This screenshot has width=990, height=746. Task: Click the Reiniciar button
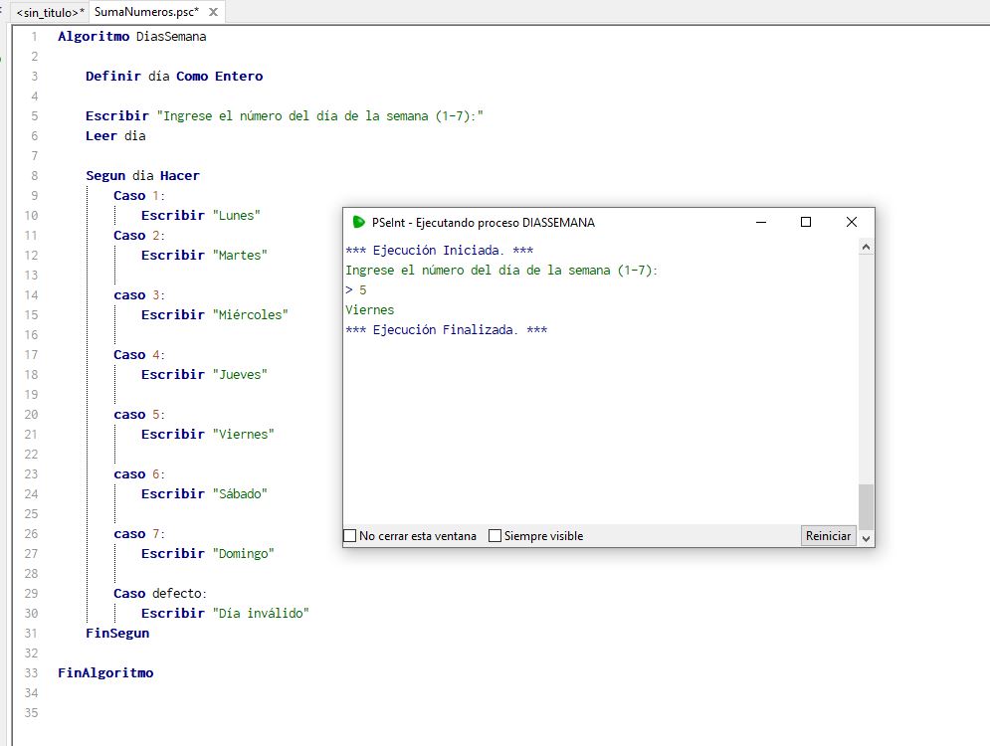pyautogui.click(x=829, y=536)
